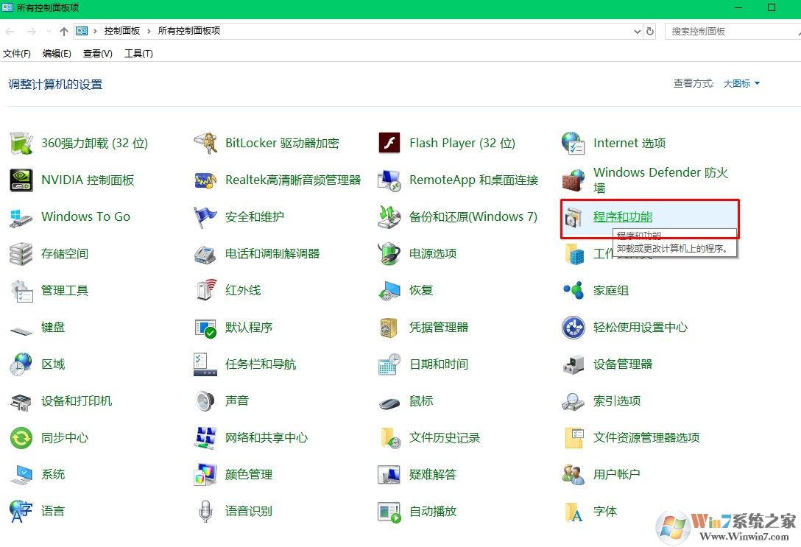801x547 pixels.
Task: Click the 鼠标 mouse icon
Action: click(x=389, y=403)
